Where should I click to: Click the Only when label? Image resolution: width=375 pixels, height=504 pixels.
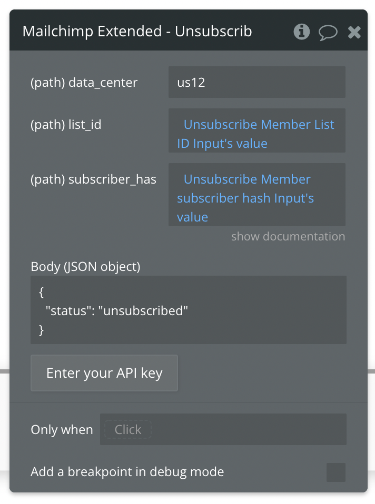pos(62,430)
